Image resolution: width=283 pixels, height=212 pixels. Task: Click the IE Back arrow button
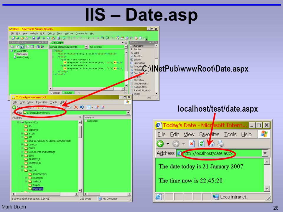coord(160,144)
